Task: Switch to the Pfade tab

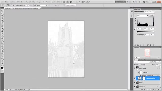Action: coord(145,60)
